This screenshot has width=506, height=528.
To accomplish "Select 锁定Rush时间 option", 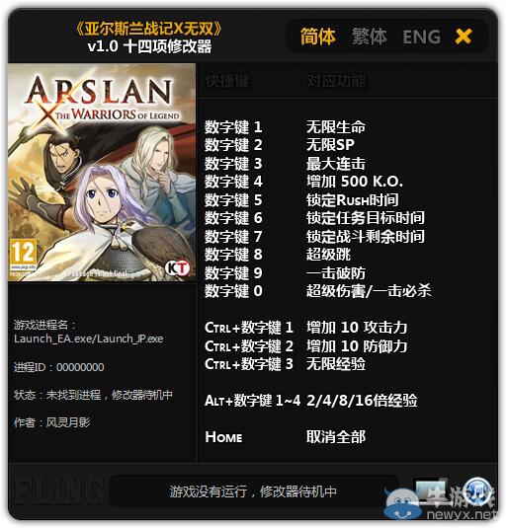I will (x=352, y=200).
